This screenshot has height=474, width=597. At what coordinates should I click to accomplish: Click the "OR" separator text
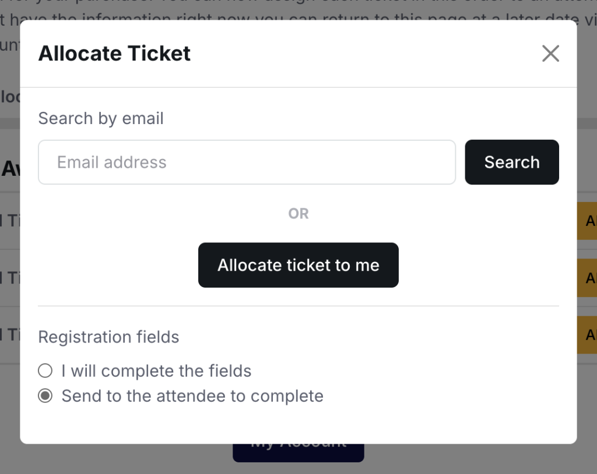[298, 214]
